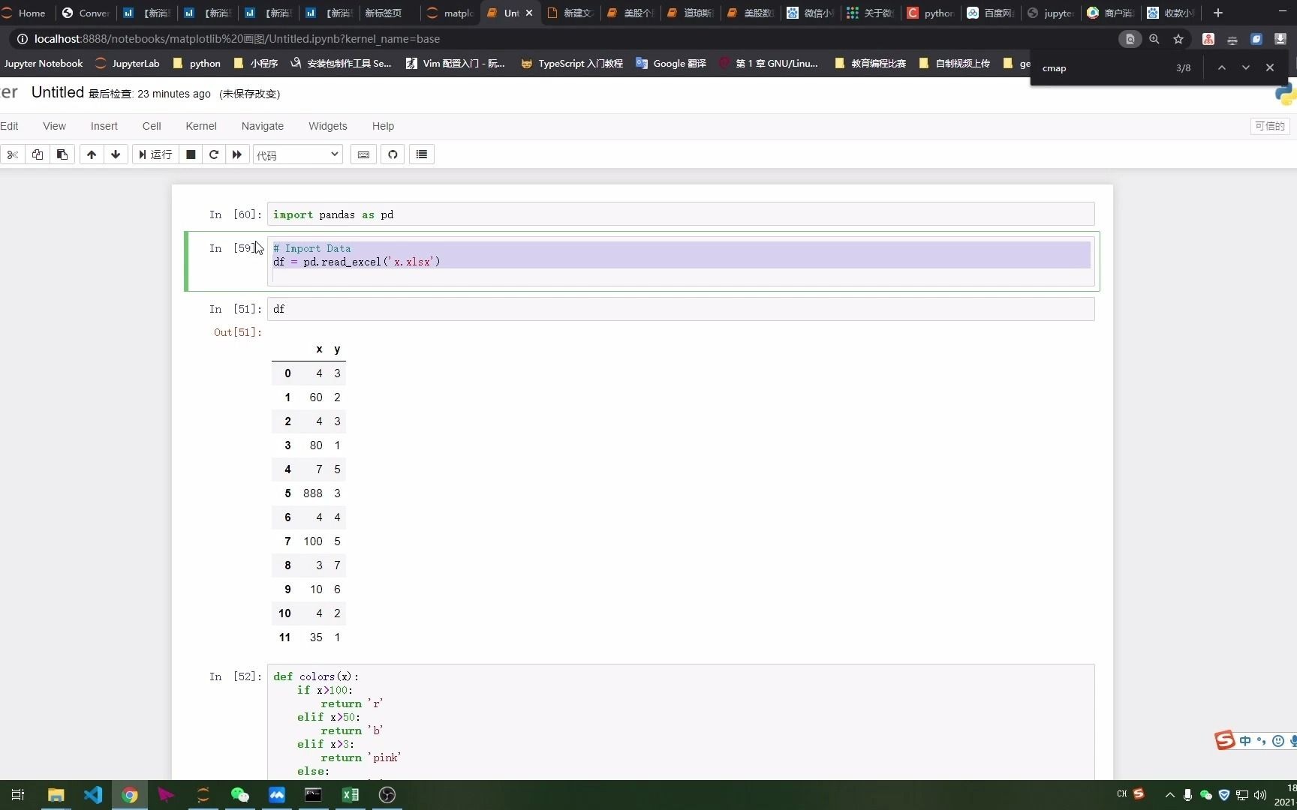Close the find-in-page search bar
Screen dimensions: 1297x810
[x=1270, y=67]
